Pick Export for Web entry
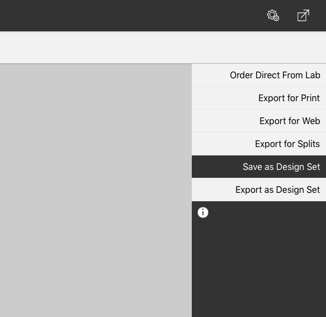Screen dimensions: 326x317 [x=259, y=121]
